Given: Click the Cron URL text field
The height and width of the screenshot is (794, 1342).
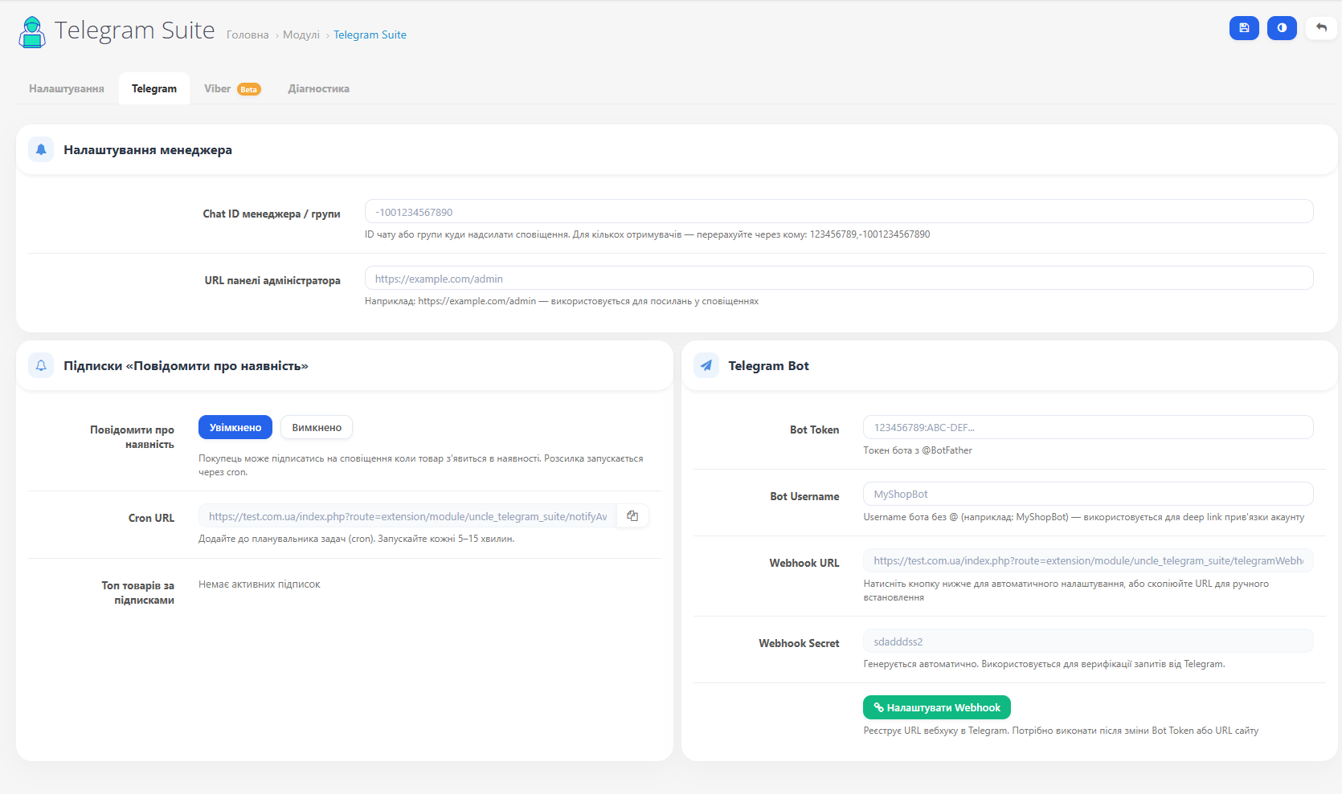Looking at the screenshot, I should pos(407,516).
